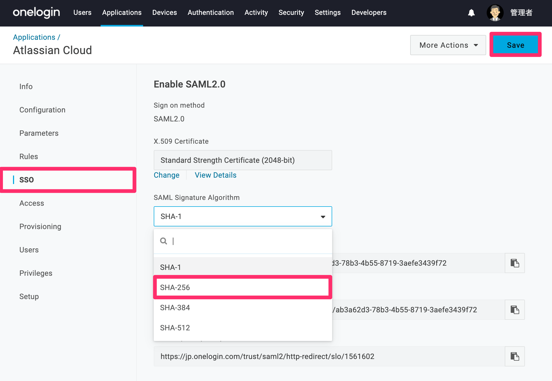The height and width of the screenshot is (381, 552).
Task: Copy the first ID field ending 3aefe3439f72
Action: click(x=515, y=263)
